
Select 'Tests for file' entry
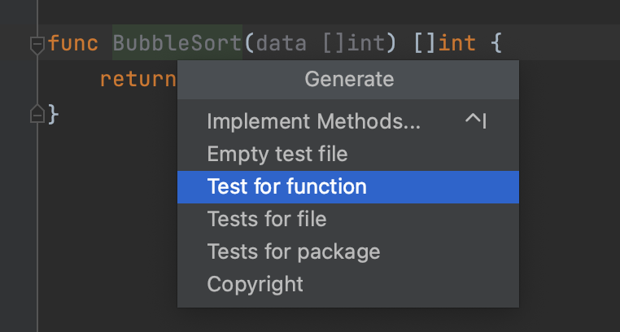[266, 219]
